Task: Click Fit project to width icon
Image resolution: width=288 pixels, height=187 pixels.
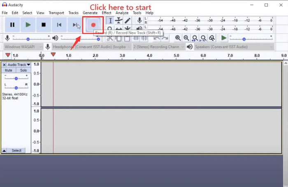Action: (203, 38)
